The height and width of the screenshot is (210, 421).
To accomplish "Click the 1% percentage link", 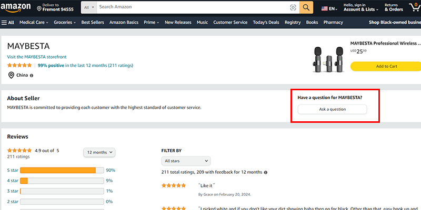I will pos(109,191).
